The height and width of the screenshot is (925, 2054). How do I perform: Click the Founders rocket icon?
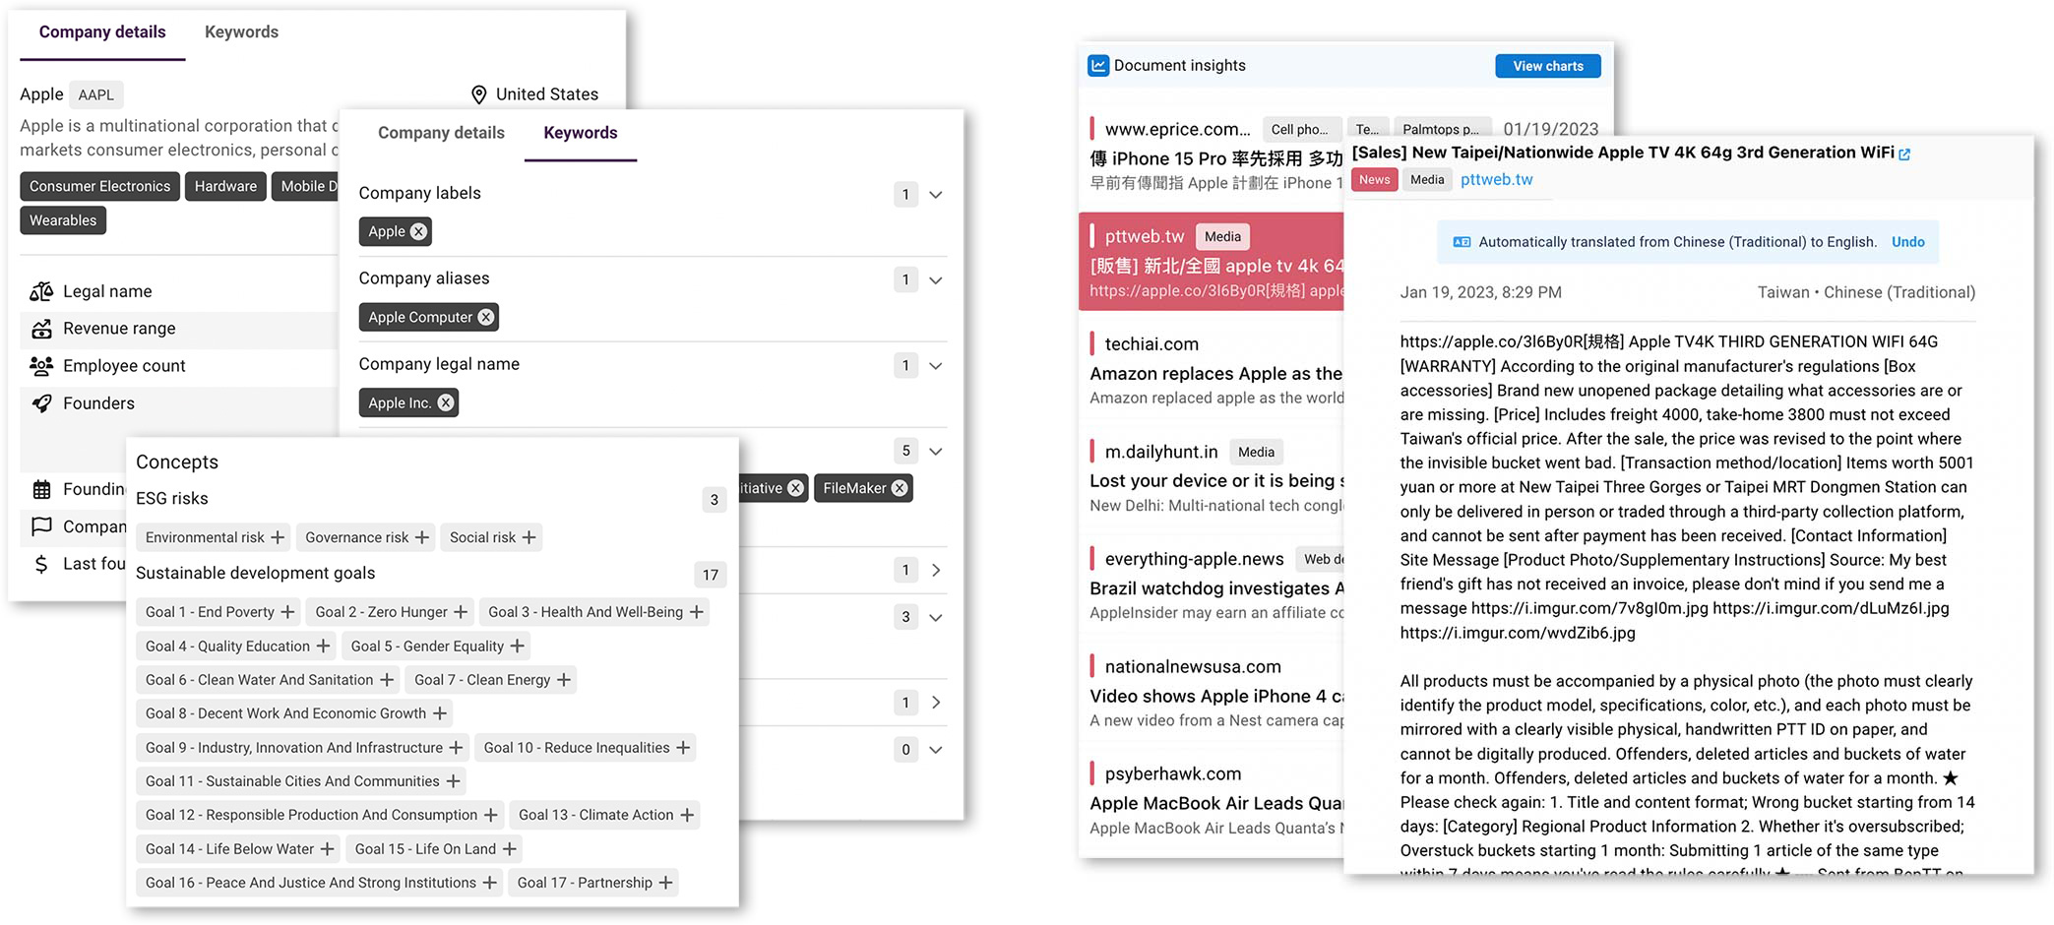(x=41, y=403)
